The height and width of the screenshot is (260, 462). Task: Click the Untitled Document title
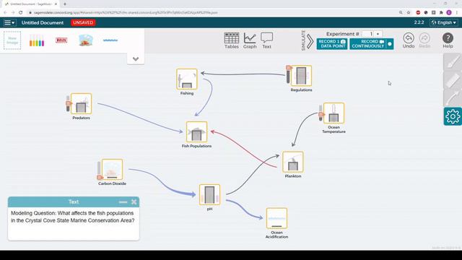click(x=43, y=22)
